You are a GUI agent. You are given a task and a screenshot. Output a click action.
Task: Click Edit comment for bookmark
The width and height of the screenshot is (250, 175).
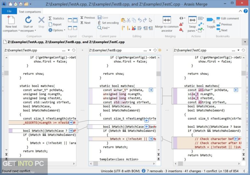click(228, 19)
